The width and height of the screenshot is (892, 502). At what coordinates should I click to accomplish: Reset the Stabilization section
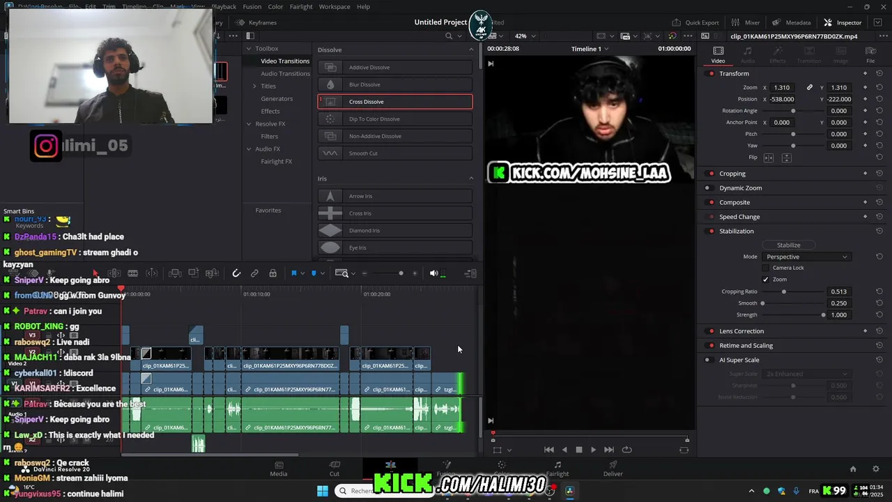[x=879, y=231]
